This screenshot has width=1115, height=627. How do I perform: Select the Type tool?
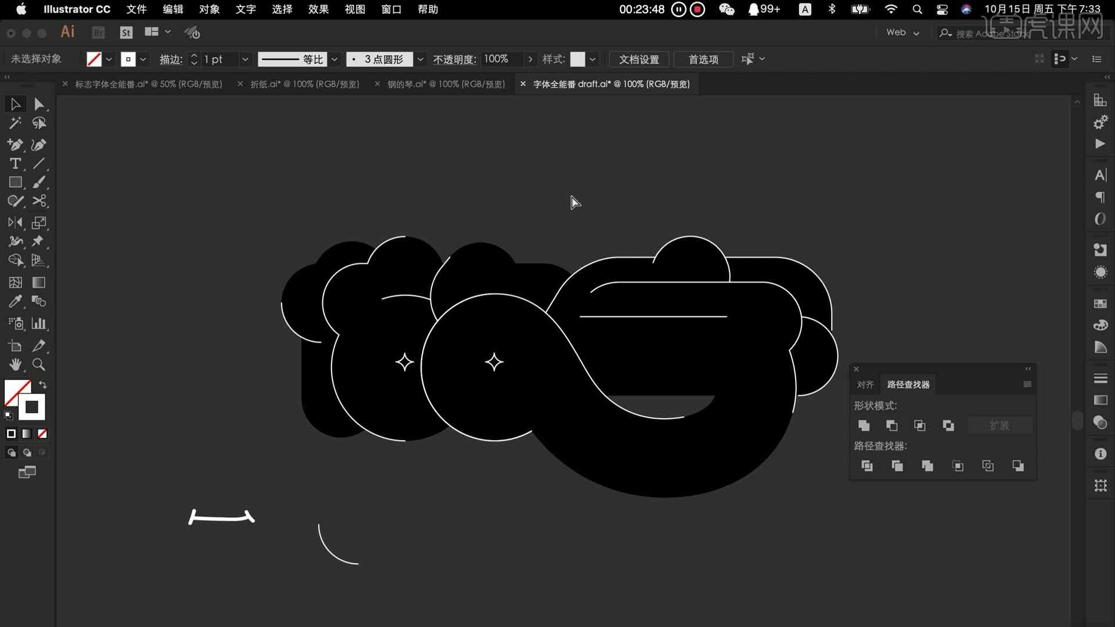pos(15,164)
